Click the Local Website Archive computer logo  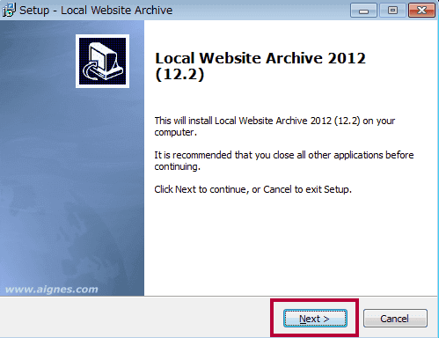coord(102,61)
